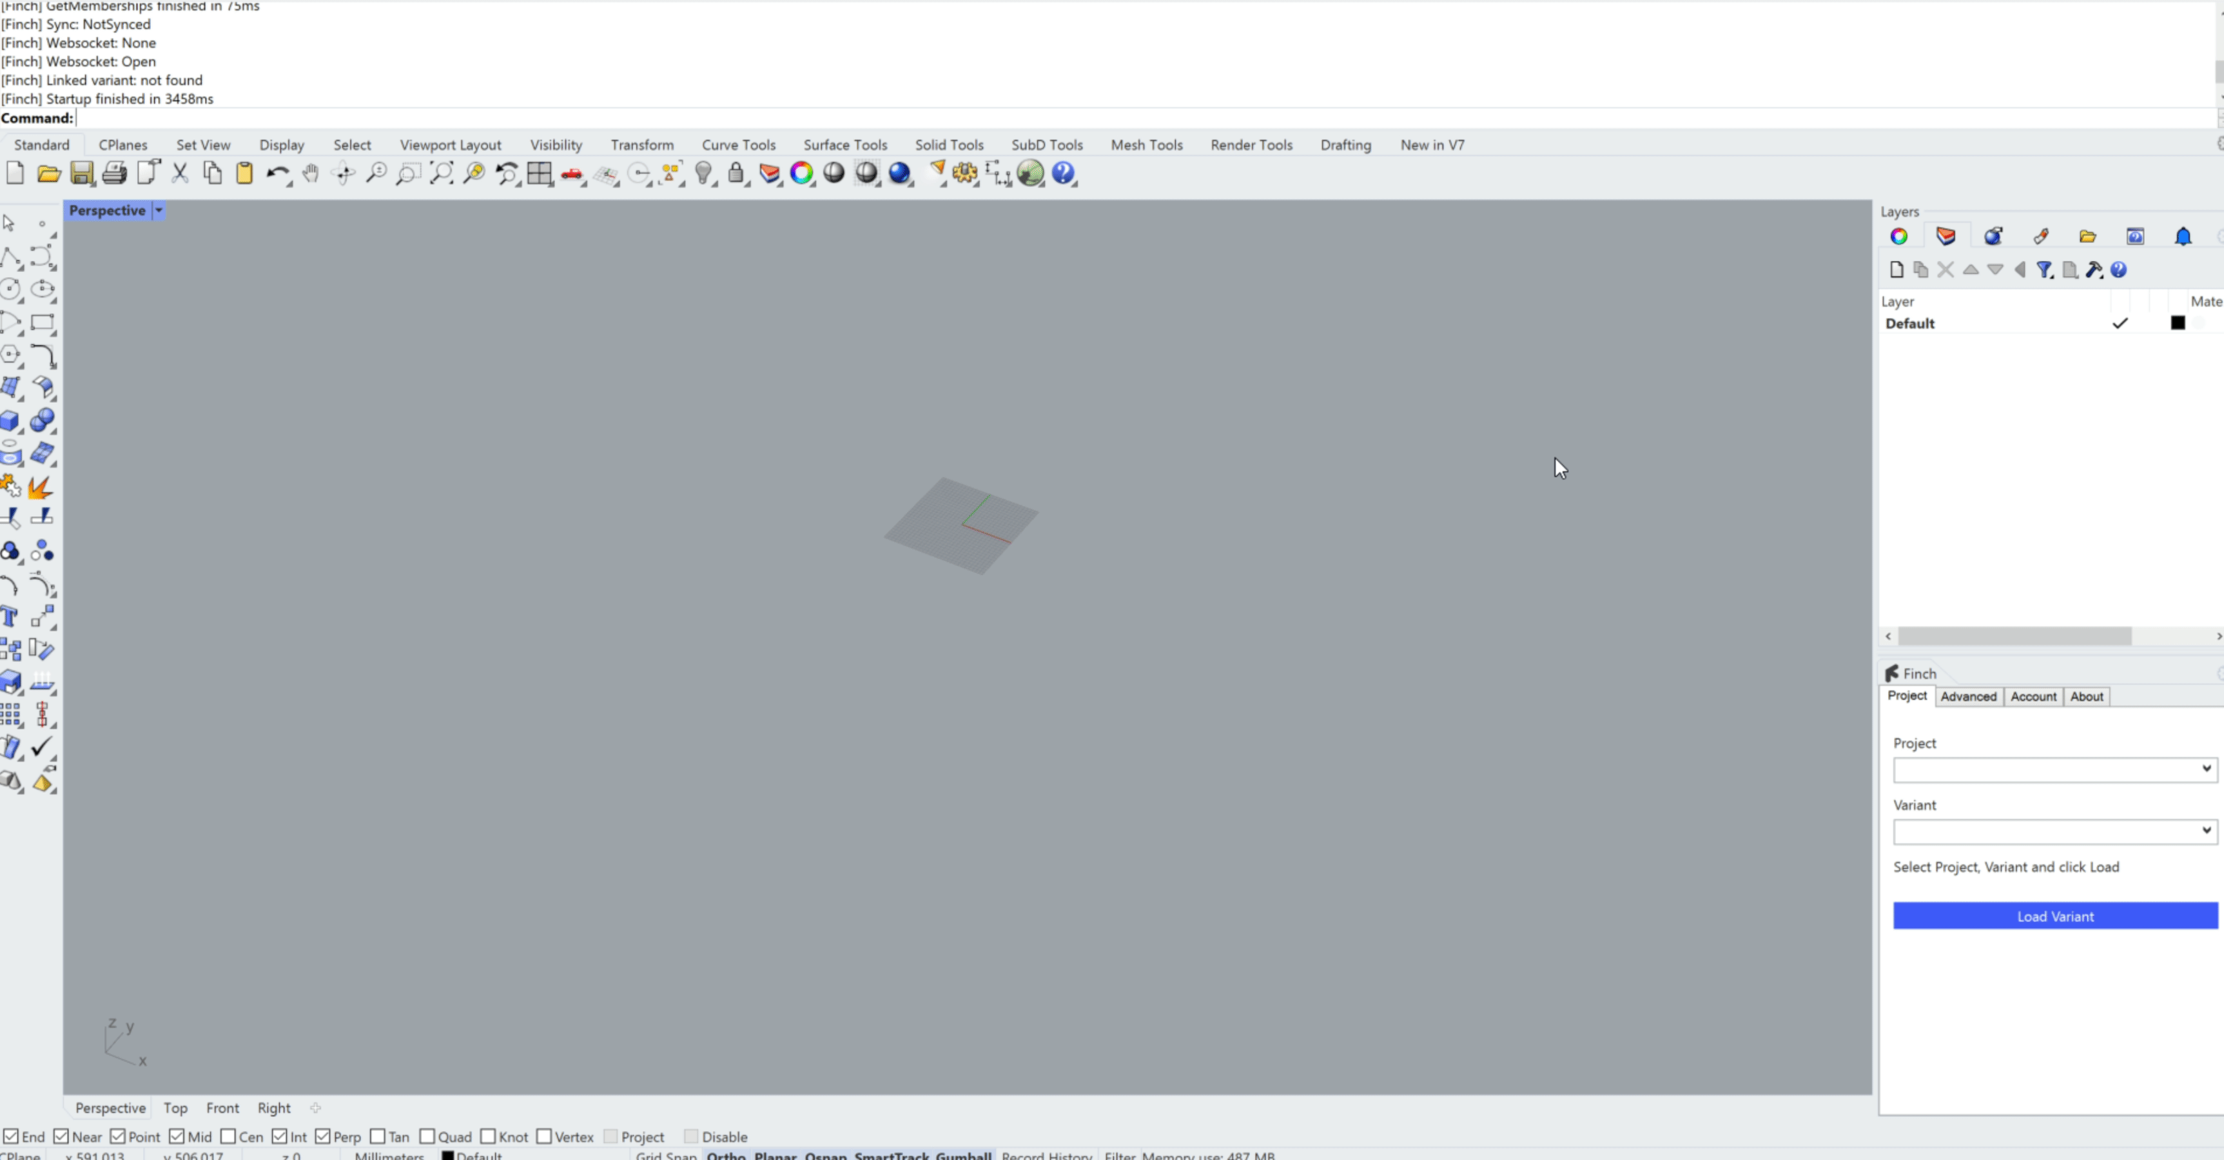Screen dimensions: 2224x1160
Task: Click the Lock objects padlock icon
Action: click(736, 173)
